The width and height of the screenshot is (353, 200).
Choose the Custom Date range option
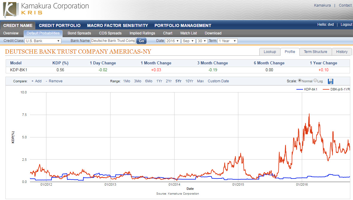(218, 81)
